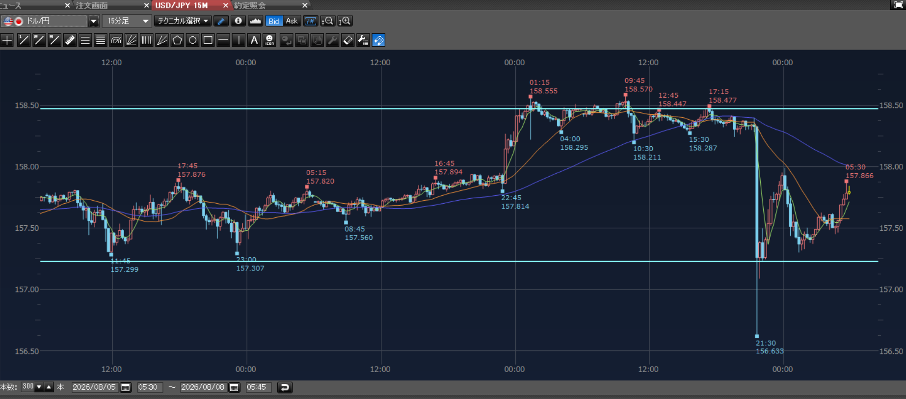Viewport: 906px width, 399px height.
Task: Select the ruler measurement tool
Action: [70, 40]
